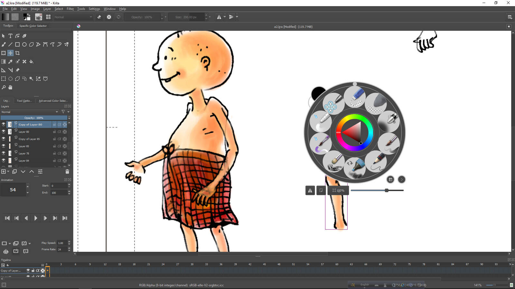Expand the Add Layer dropdown arrow
515x289 pixels.
8,172
